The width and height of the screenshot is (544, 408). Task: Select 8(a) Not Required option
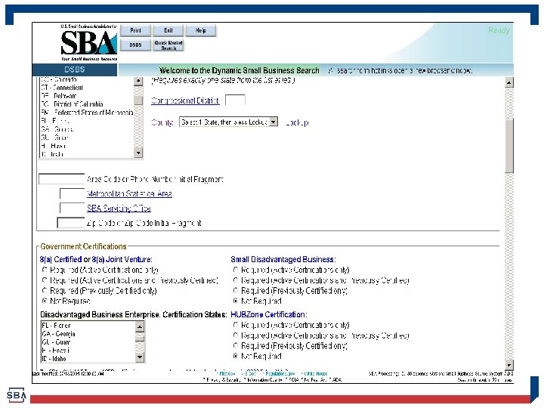[x=45, y=301]
